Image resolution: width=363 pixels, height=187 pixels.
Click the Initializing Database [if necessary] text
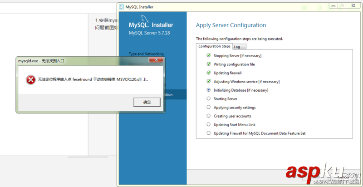[241, 90]
